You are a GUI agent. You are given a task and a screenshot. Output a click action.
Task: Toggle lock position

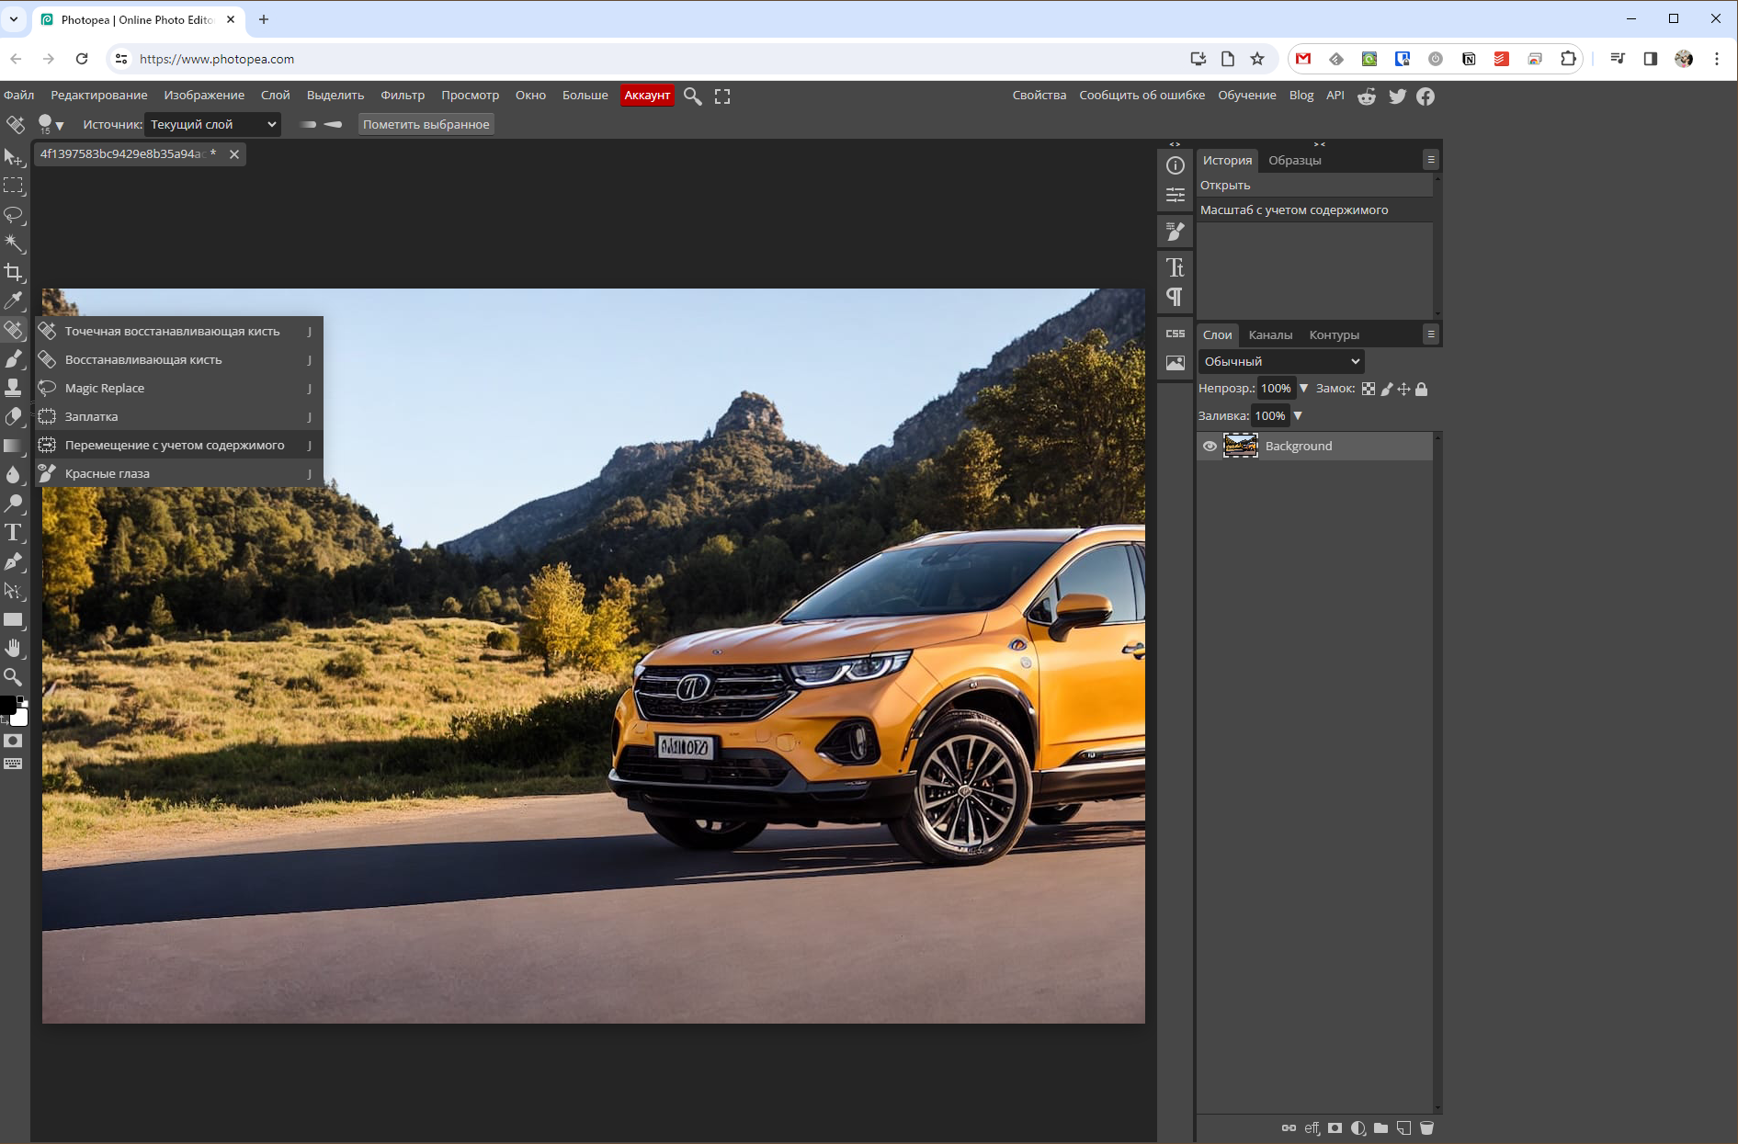(1403, 389)
